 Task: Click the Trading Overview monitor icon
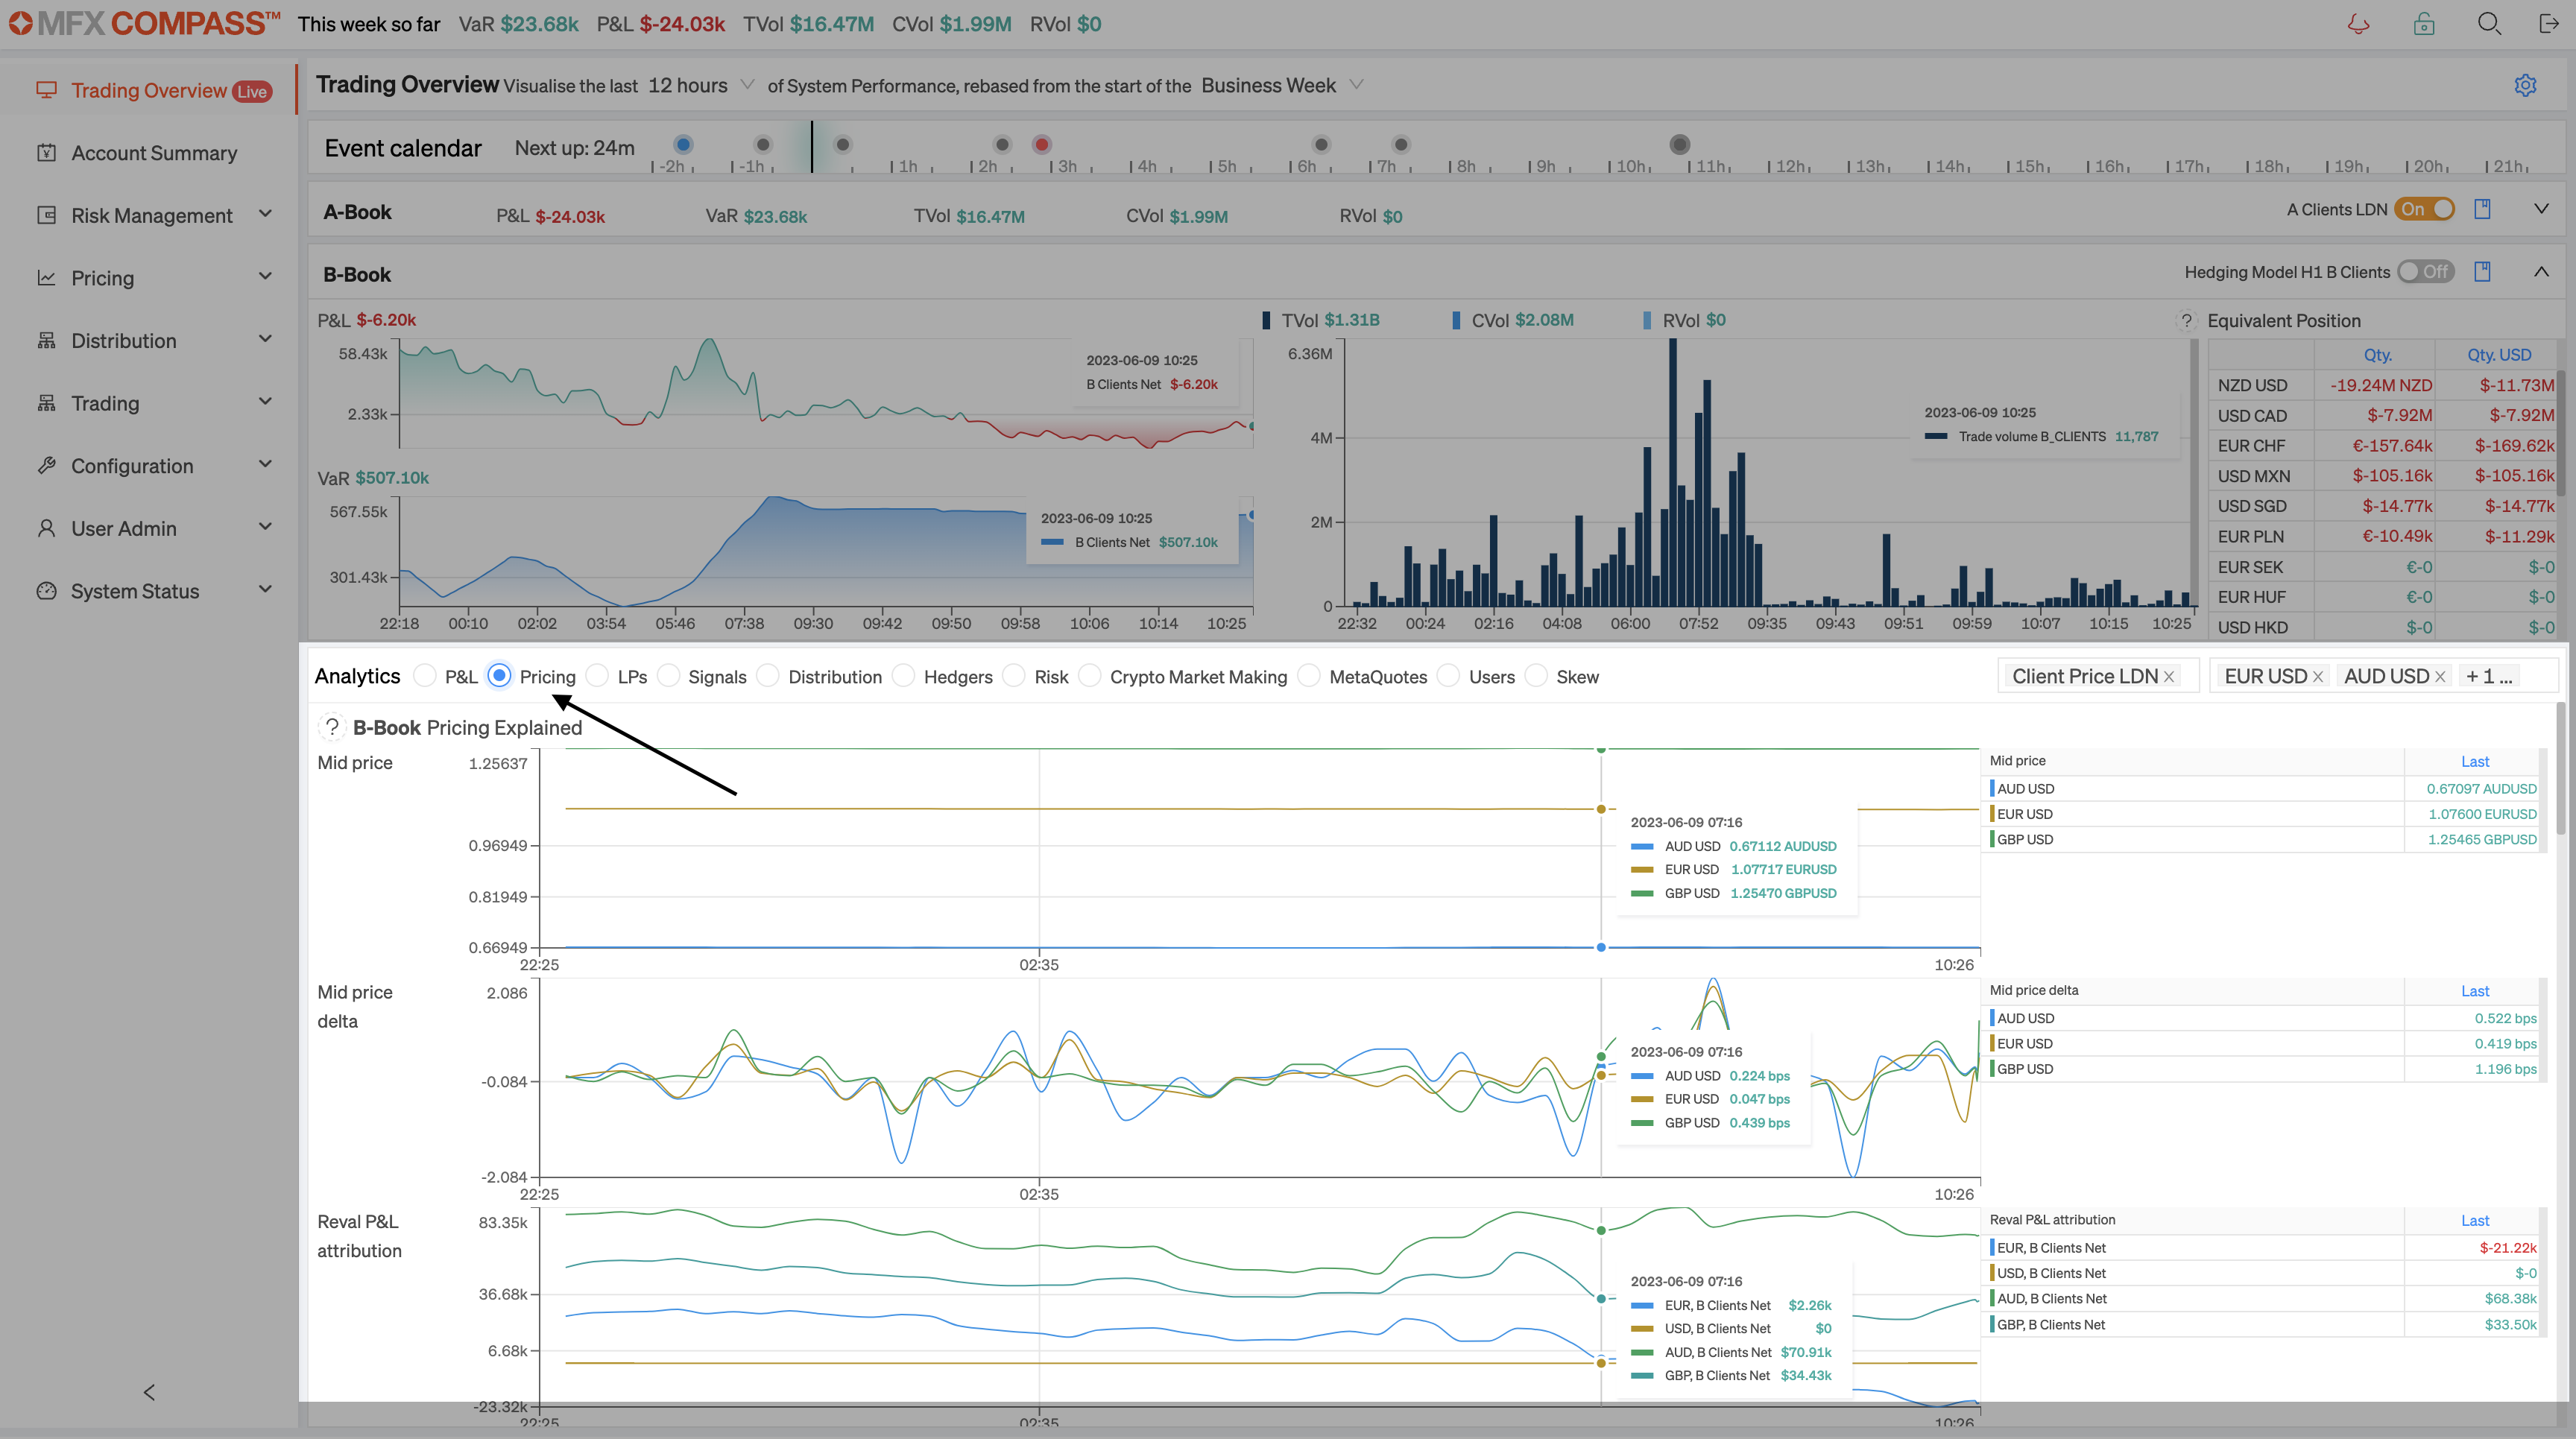46,90
